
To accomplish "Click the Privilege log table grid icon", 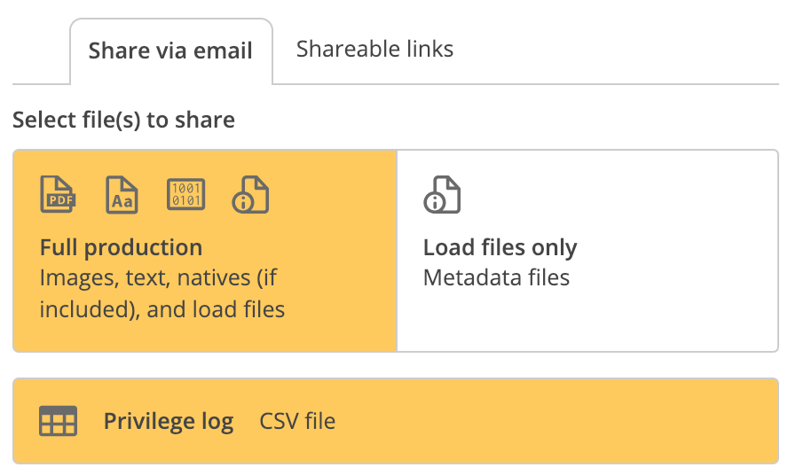I will click(59, 421).
